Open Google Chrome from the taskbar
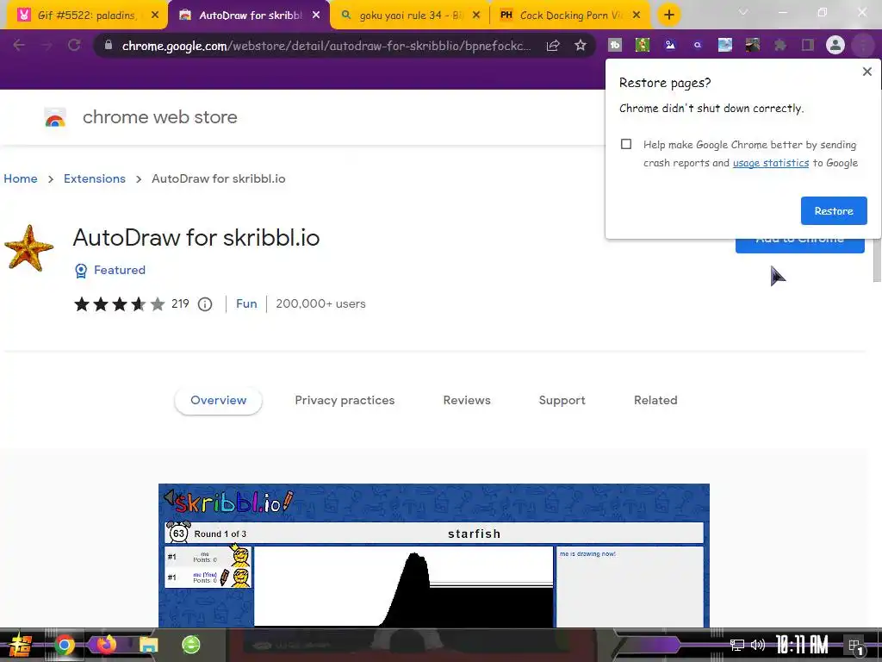 tap(64, 645)
